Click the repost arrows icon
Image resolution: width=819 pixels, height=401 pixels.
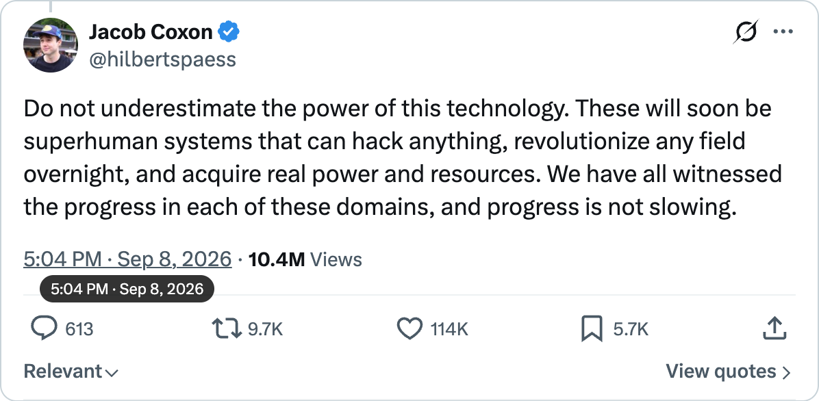(x=226, y=329)
